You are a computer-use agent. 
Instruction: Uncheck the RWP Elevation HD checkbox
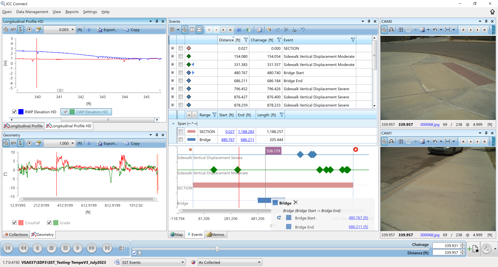point(15,112)
